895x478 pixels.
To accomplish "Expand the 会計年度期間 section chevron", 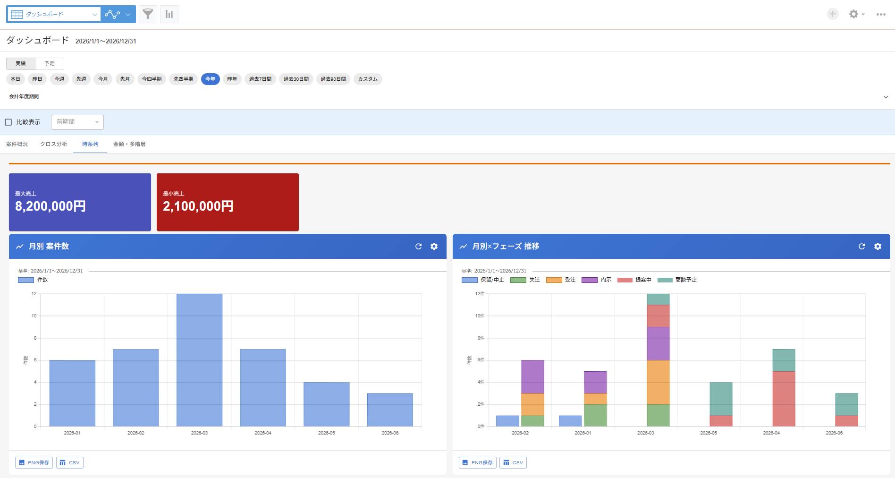I will pyautogui.click(x=886, y=97).
